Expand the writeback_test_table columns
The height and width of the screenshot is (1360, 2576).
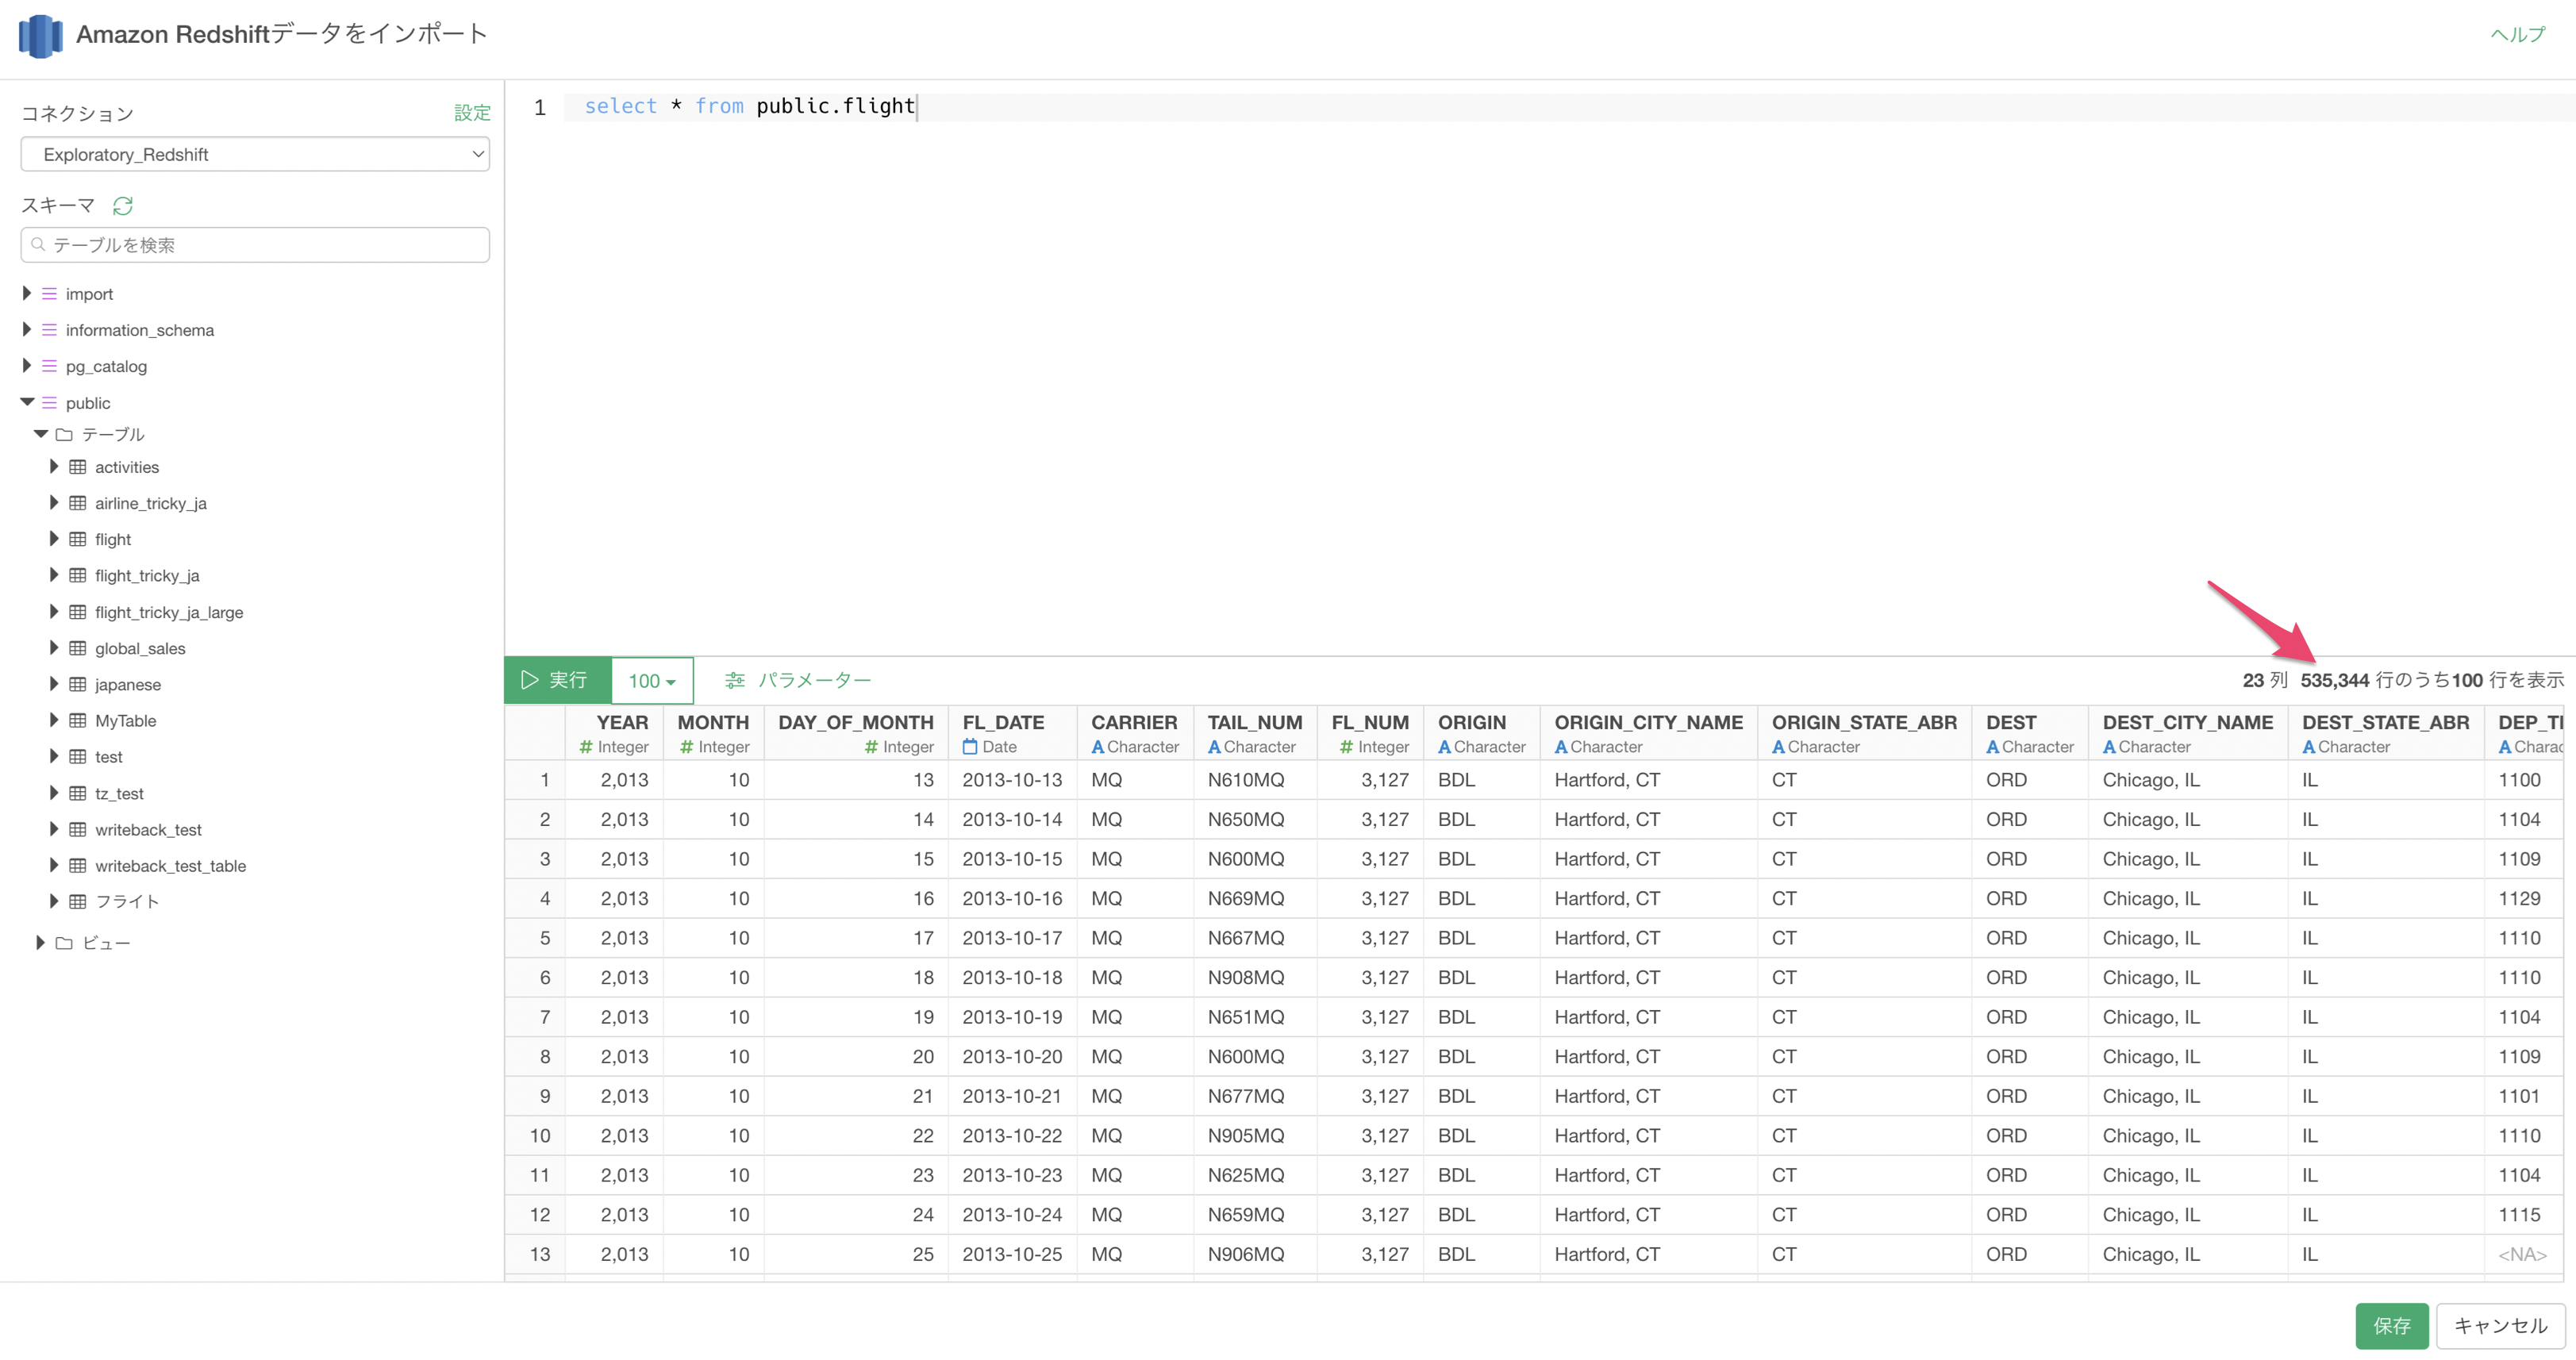point(54,865)
